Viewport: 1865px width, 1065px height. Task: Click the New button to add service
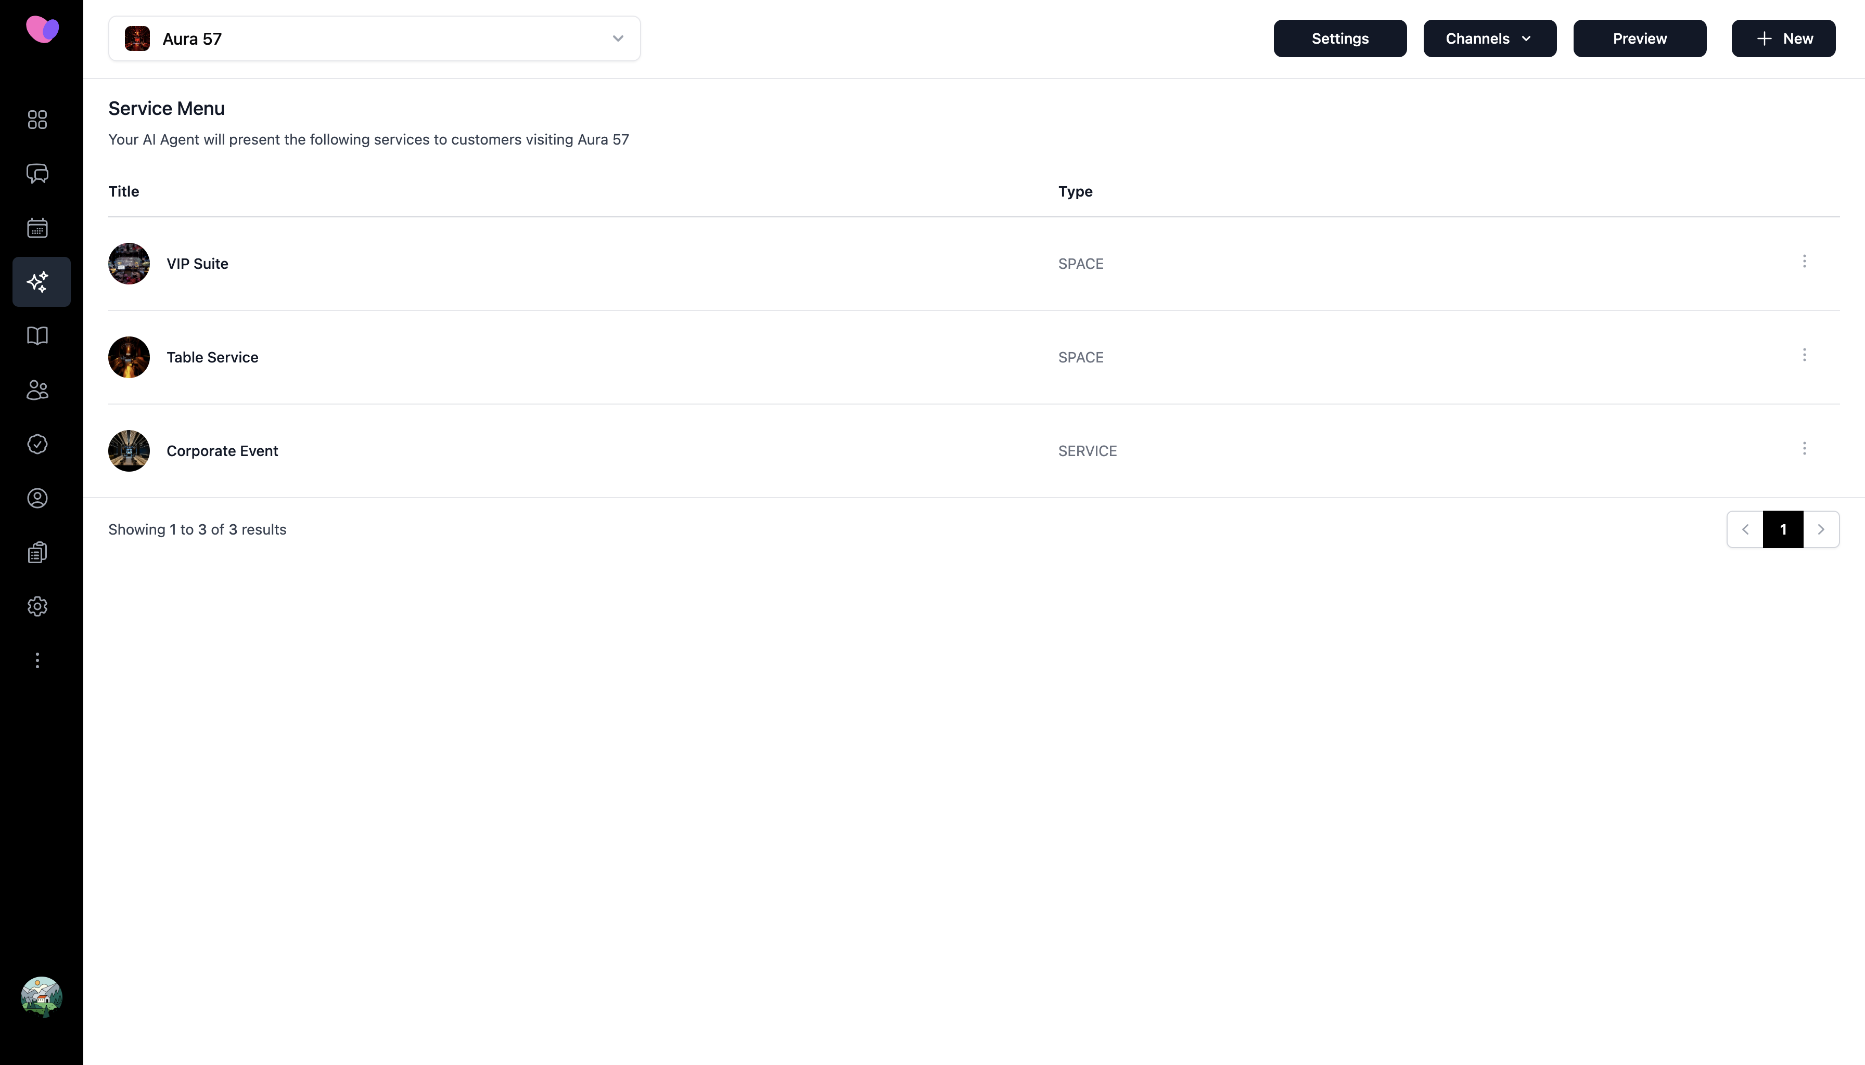pyautogui.click(x=1784, y=38)
